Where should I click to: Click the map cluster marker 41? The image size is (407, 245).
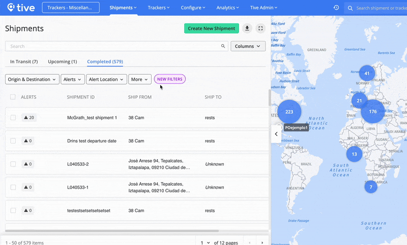pyautogui.click(x=367, y=73)
